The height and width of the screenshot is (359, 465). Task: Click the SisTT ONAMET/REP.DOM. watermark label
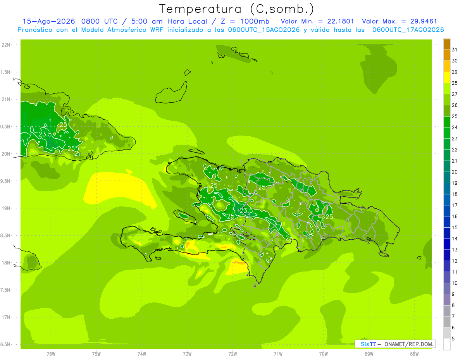coord(395,344)
